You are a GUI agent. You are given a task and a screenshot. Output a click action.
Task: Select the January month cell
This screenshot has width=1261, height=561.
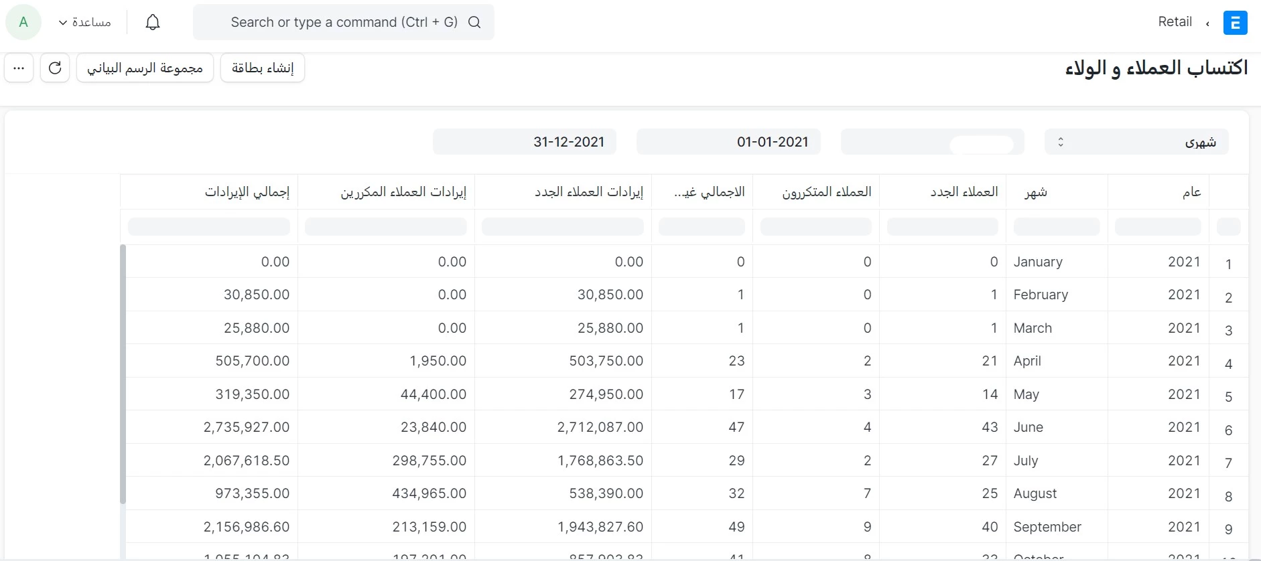coord(1057,262)
